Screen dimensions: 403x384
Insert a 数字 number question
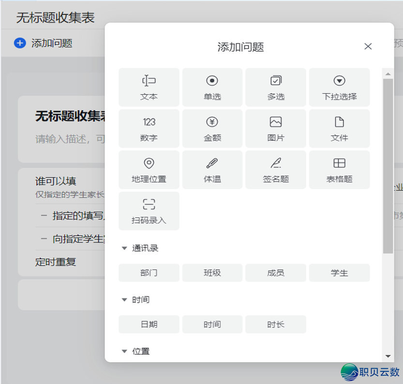pyautogui.click(x=149, y=128)
